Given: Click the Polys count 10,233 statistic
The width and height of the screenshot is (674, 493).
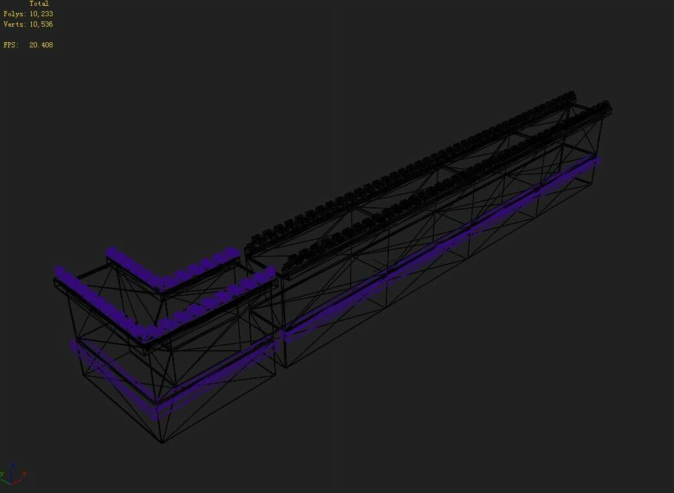Looking at the screenshot, I should point(28,14).
